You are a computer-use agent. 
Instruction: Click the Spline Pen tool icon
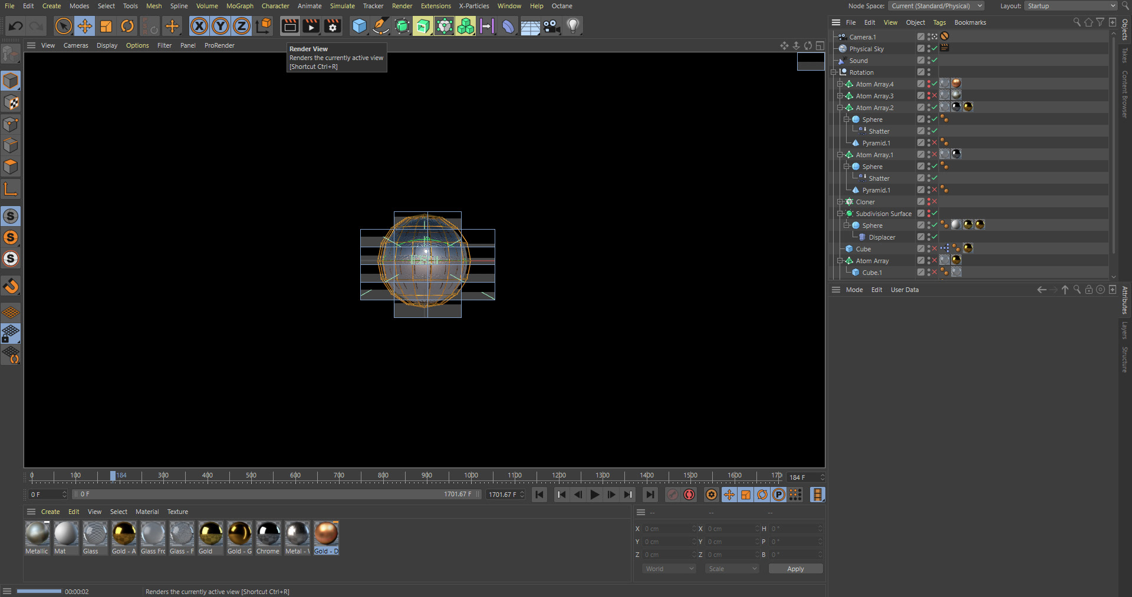coord(380,26)
